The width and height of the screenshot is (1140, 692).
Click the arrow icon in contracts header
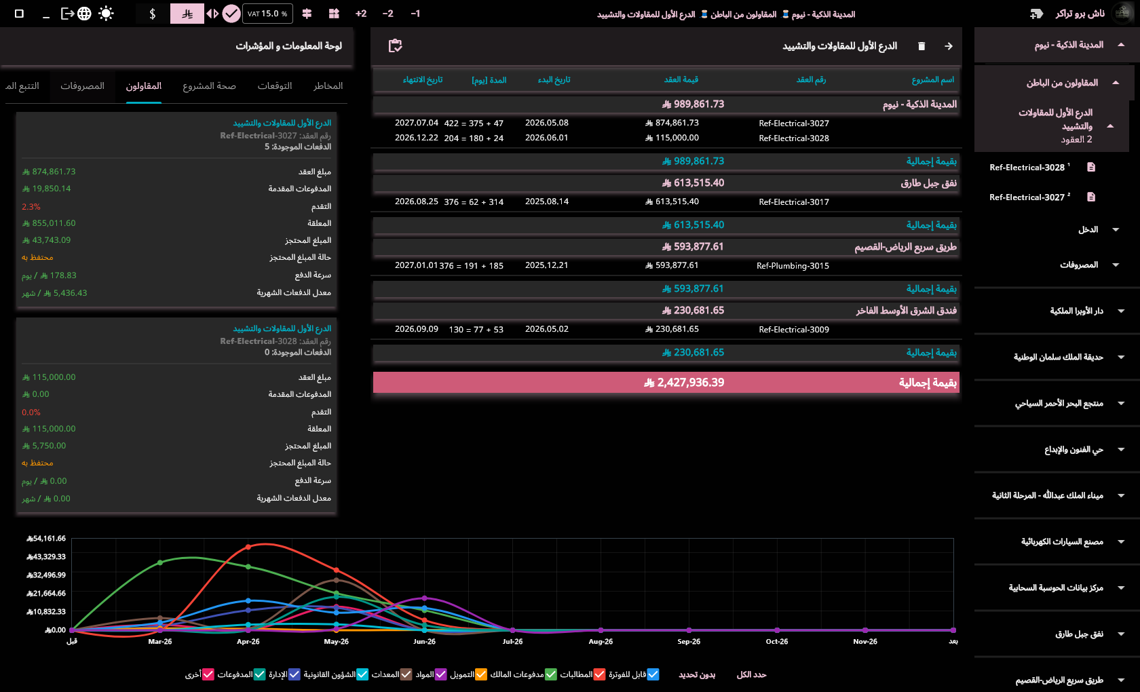point(949,46)
